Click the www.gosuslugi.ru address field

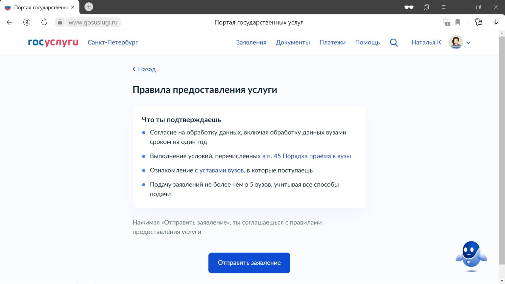(x=93, y=22)
